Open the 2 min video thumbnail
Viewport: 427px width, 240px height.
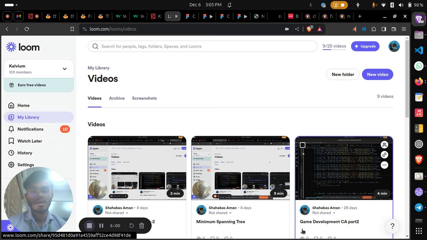click(x=137, y=168)
